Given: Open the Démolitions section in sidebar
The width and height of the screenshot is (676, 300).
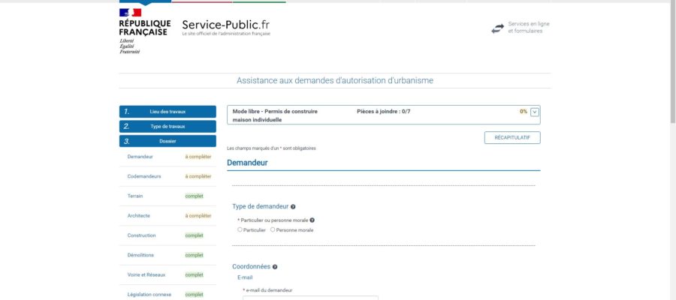Looking at the screenshot, I should (140, 255).
